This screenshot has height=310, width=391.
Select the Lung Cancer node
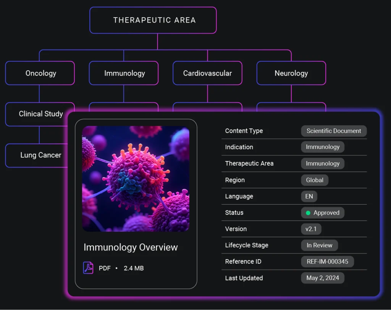click(40, 155)
